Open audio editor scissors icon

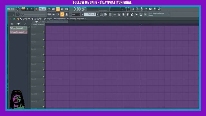pos(137,9)
